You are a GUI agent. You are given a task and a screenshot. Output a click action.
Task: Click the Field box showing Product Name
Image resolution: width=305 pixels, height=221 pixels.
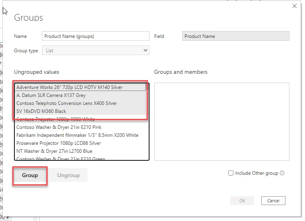235,36
